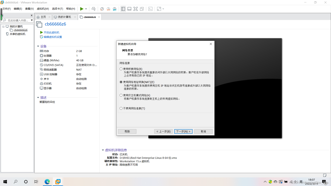The width and height of the screenshot is (331, 186).
Task: Select the 显示器 device row
Action: click(x=69, y=88)
